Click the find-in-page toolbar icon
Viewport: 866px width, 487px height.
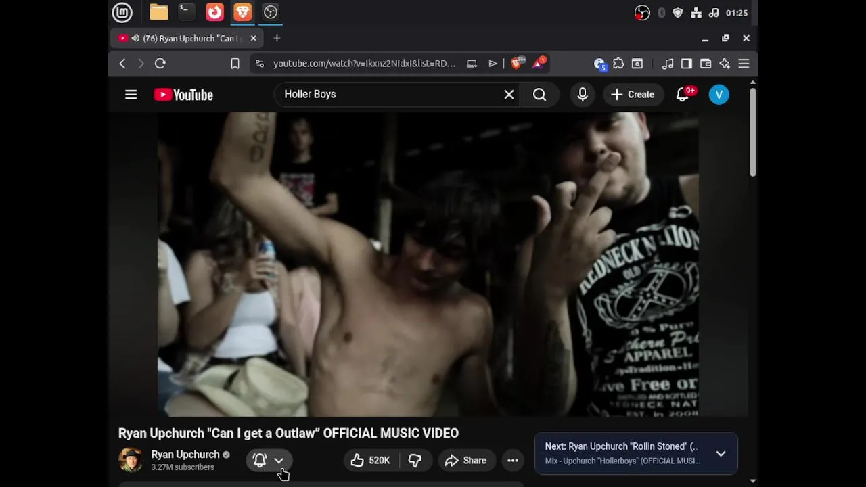pyautogui.click(x=637, y=64)
